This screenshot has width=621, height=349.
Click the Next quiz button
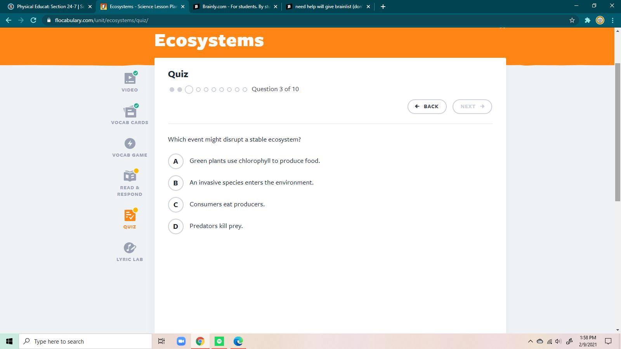click(472, 107)
